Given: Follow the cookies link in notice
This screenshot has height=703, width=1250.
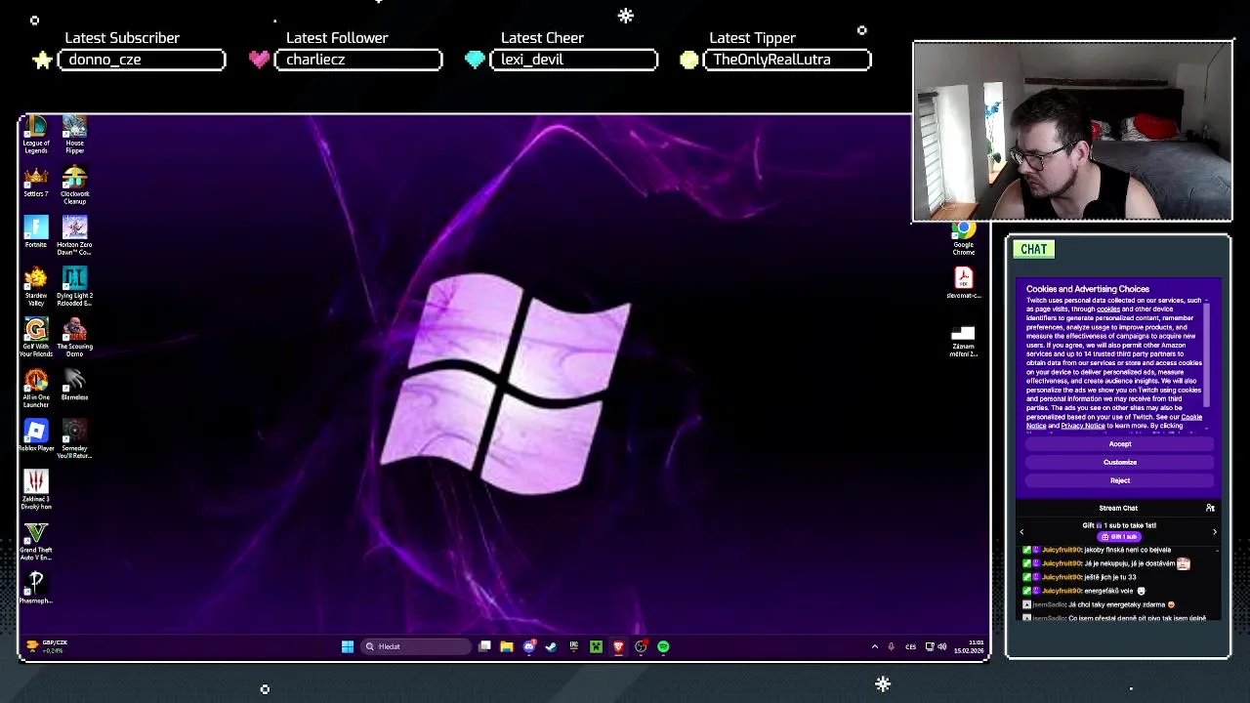Looking at the screenshot, I should click(x=1108, y=310).
